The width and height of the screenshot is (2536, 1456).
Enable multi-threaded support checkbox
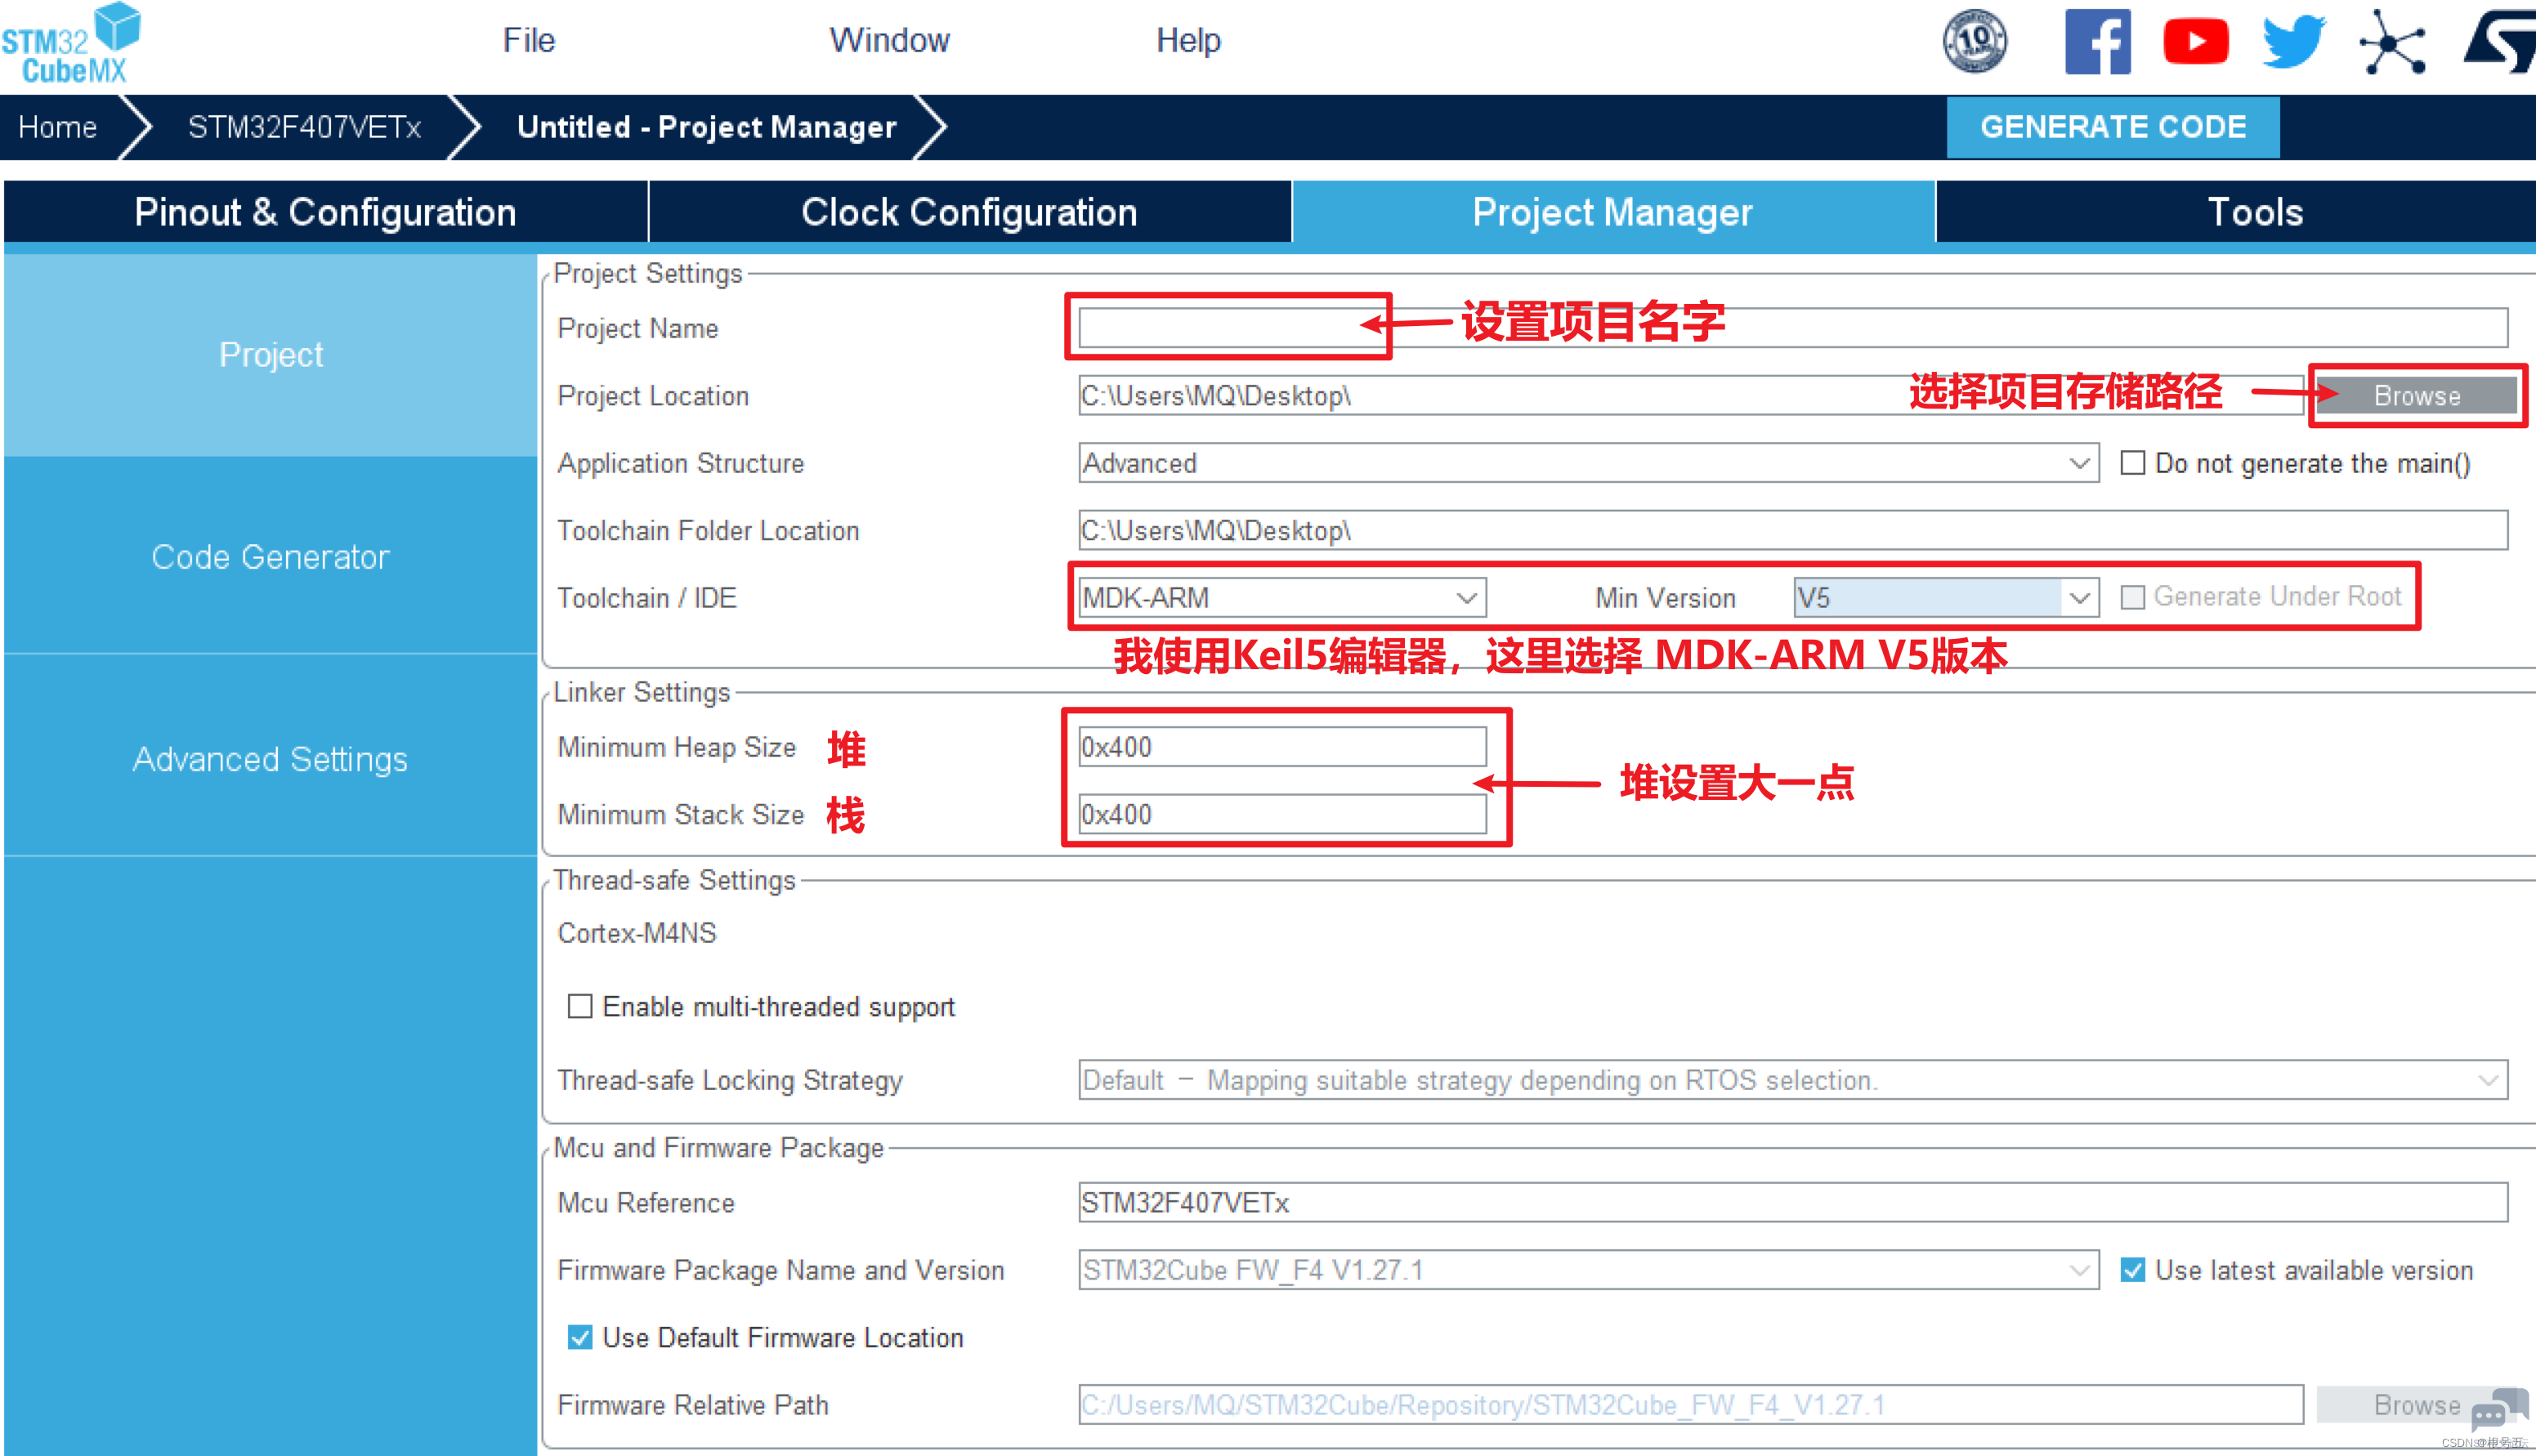pos(579,1006)
